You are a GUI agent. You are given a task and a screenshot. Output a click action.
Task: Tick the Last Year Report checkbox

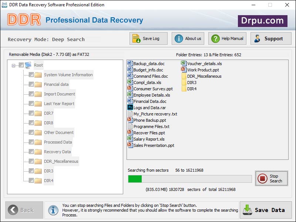tap(31, 104)
